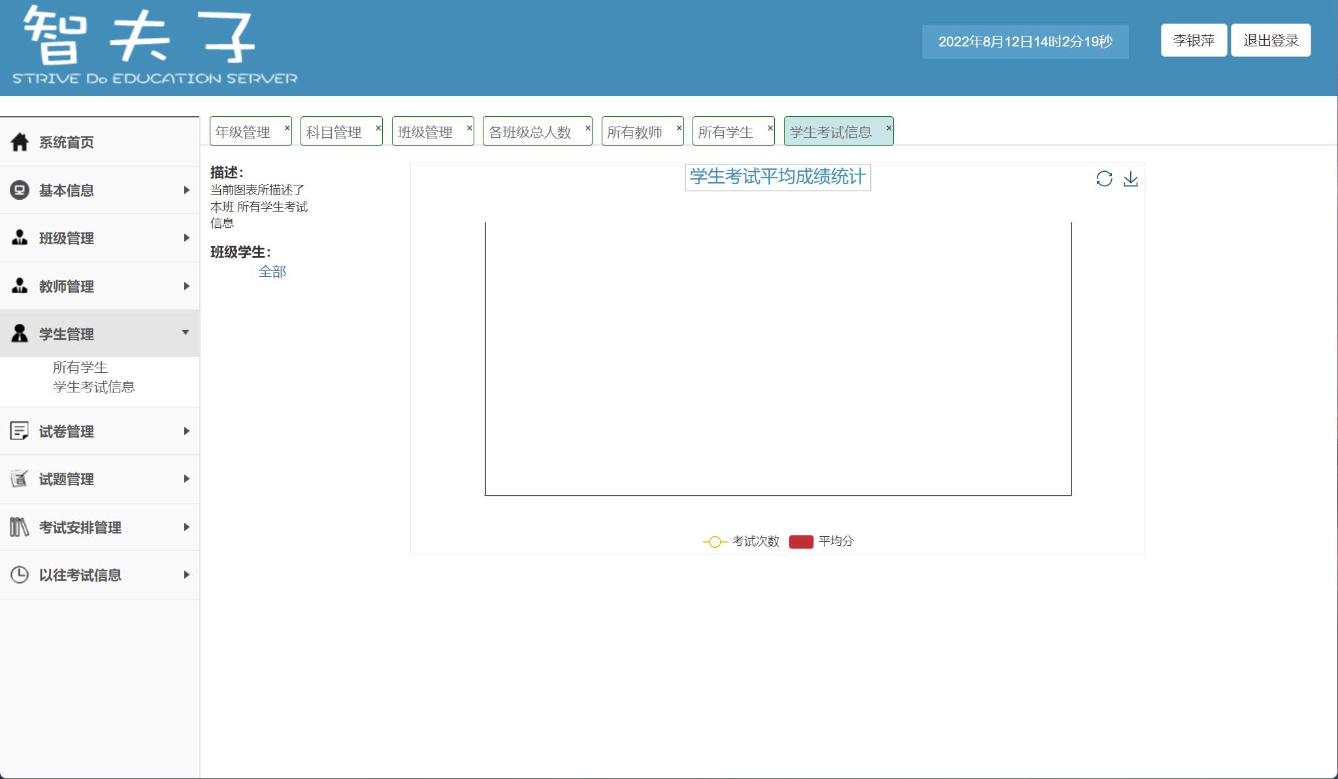
Task: Expand the 班级管理 sidebar arrow
Action: click(x=186, y=238)
